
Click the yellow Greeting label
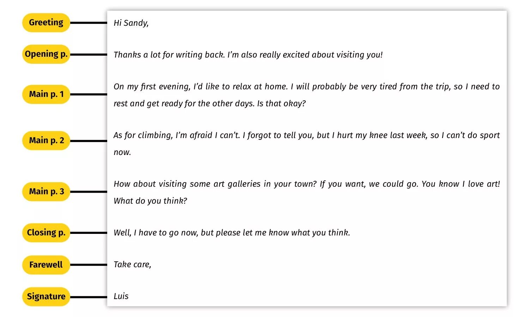(x=46, y=23)
